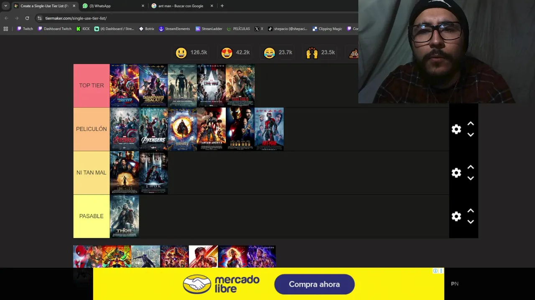This screenshot has width=535, height=300.
Task: Click the laughing-crying reaction emoji
Action: 269,53
